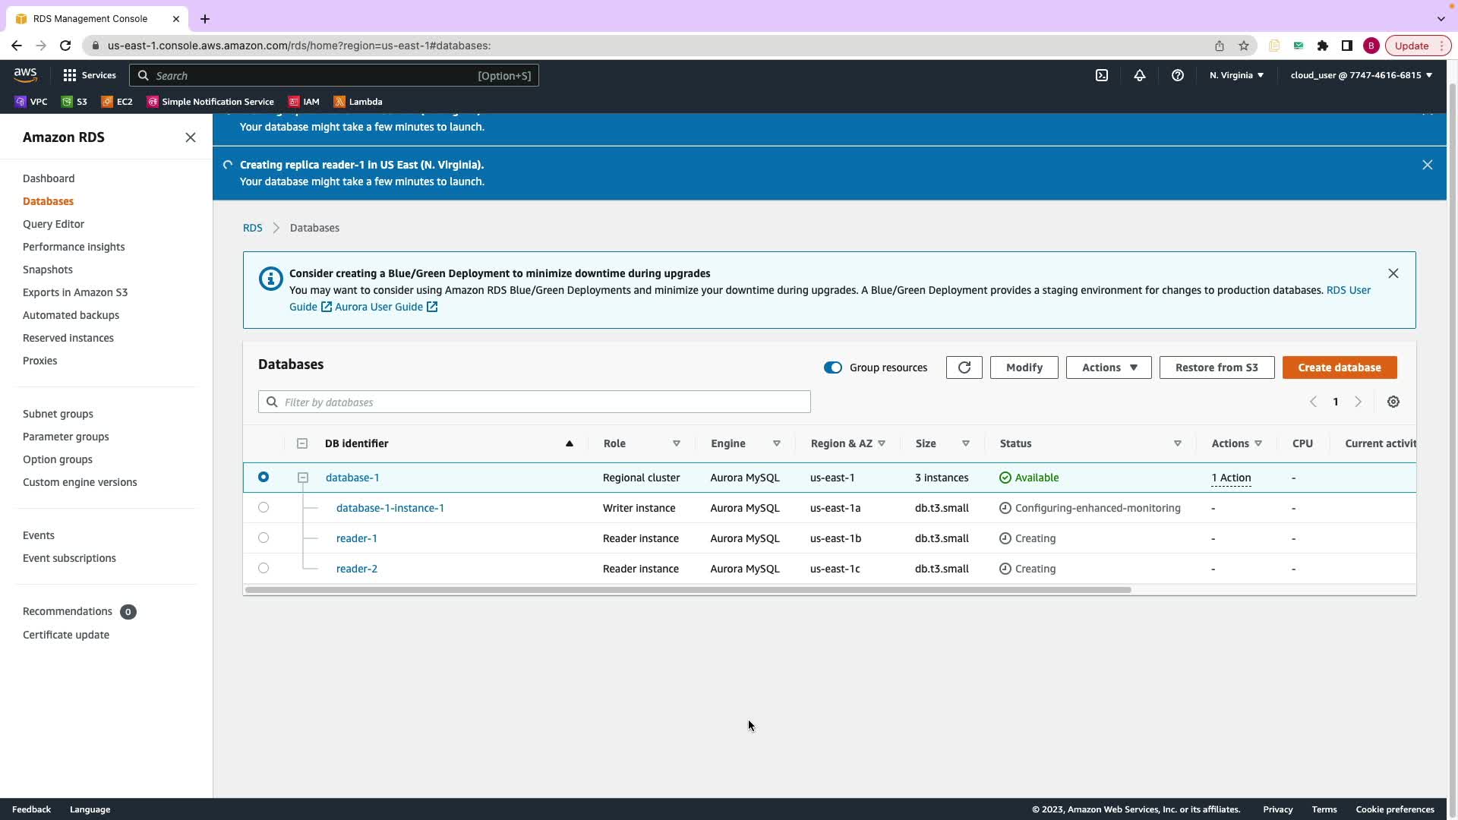
Task: Click the Modify button
Action: point(1024,367)
